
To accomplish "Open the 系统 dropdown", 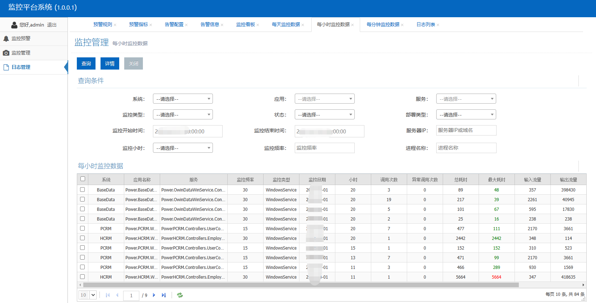I will pyautogui.click(x=183, y=99).
